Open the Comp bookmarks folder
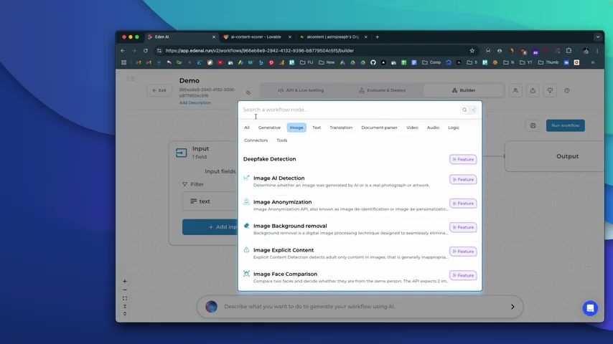The height and width of the screenshot is (344, 613). point(431,62)
